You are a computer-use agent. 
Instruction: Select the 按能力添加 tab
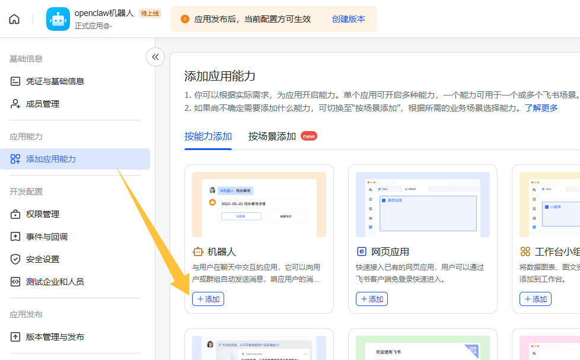(208, 136)
